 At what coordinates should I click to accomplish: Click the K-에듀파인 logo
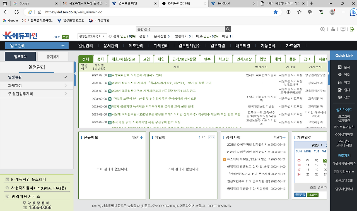pos(20,35)
